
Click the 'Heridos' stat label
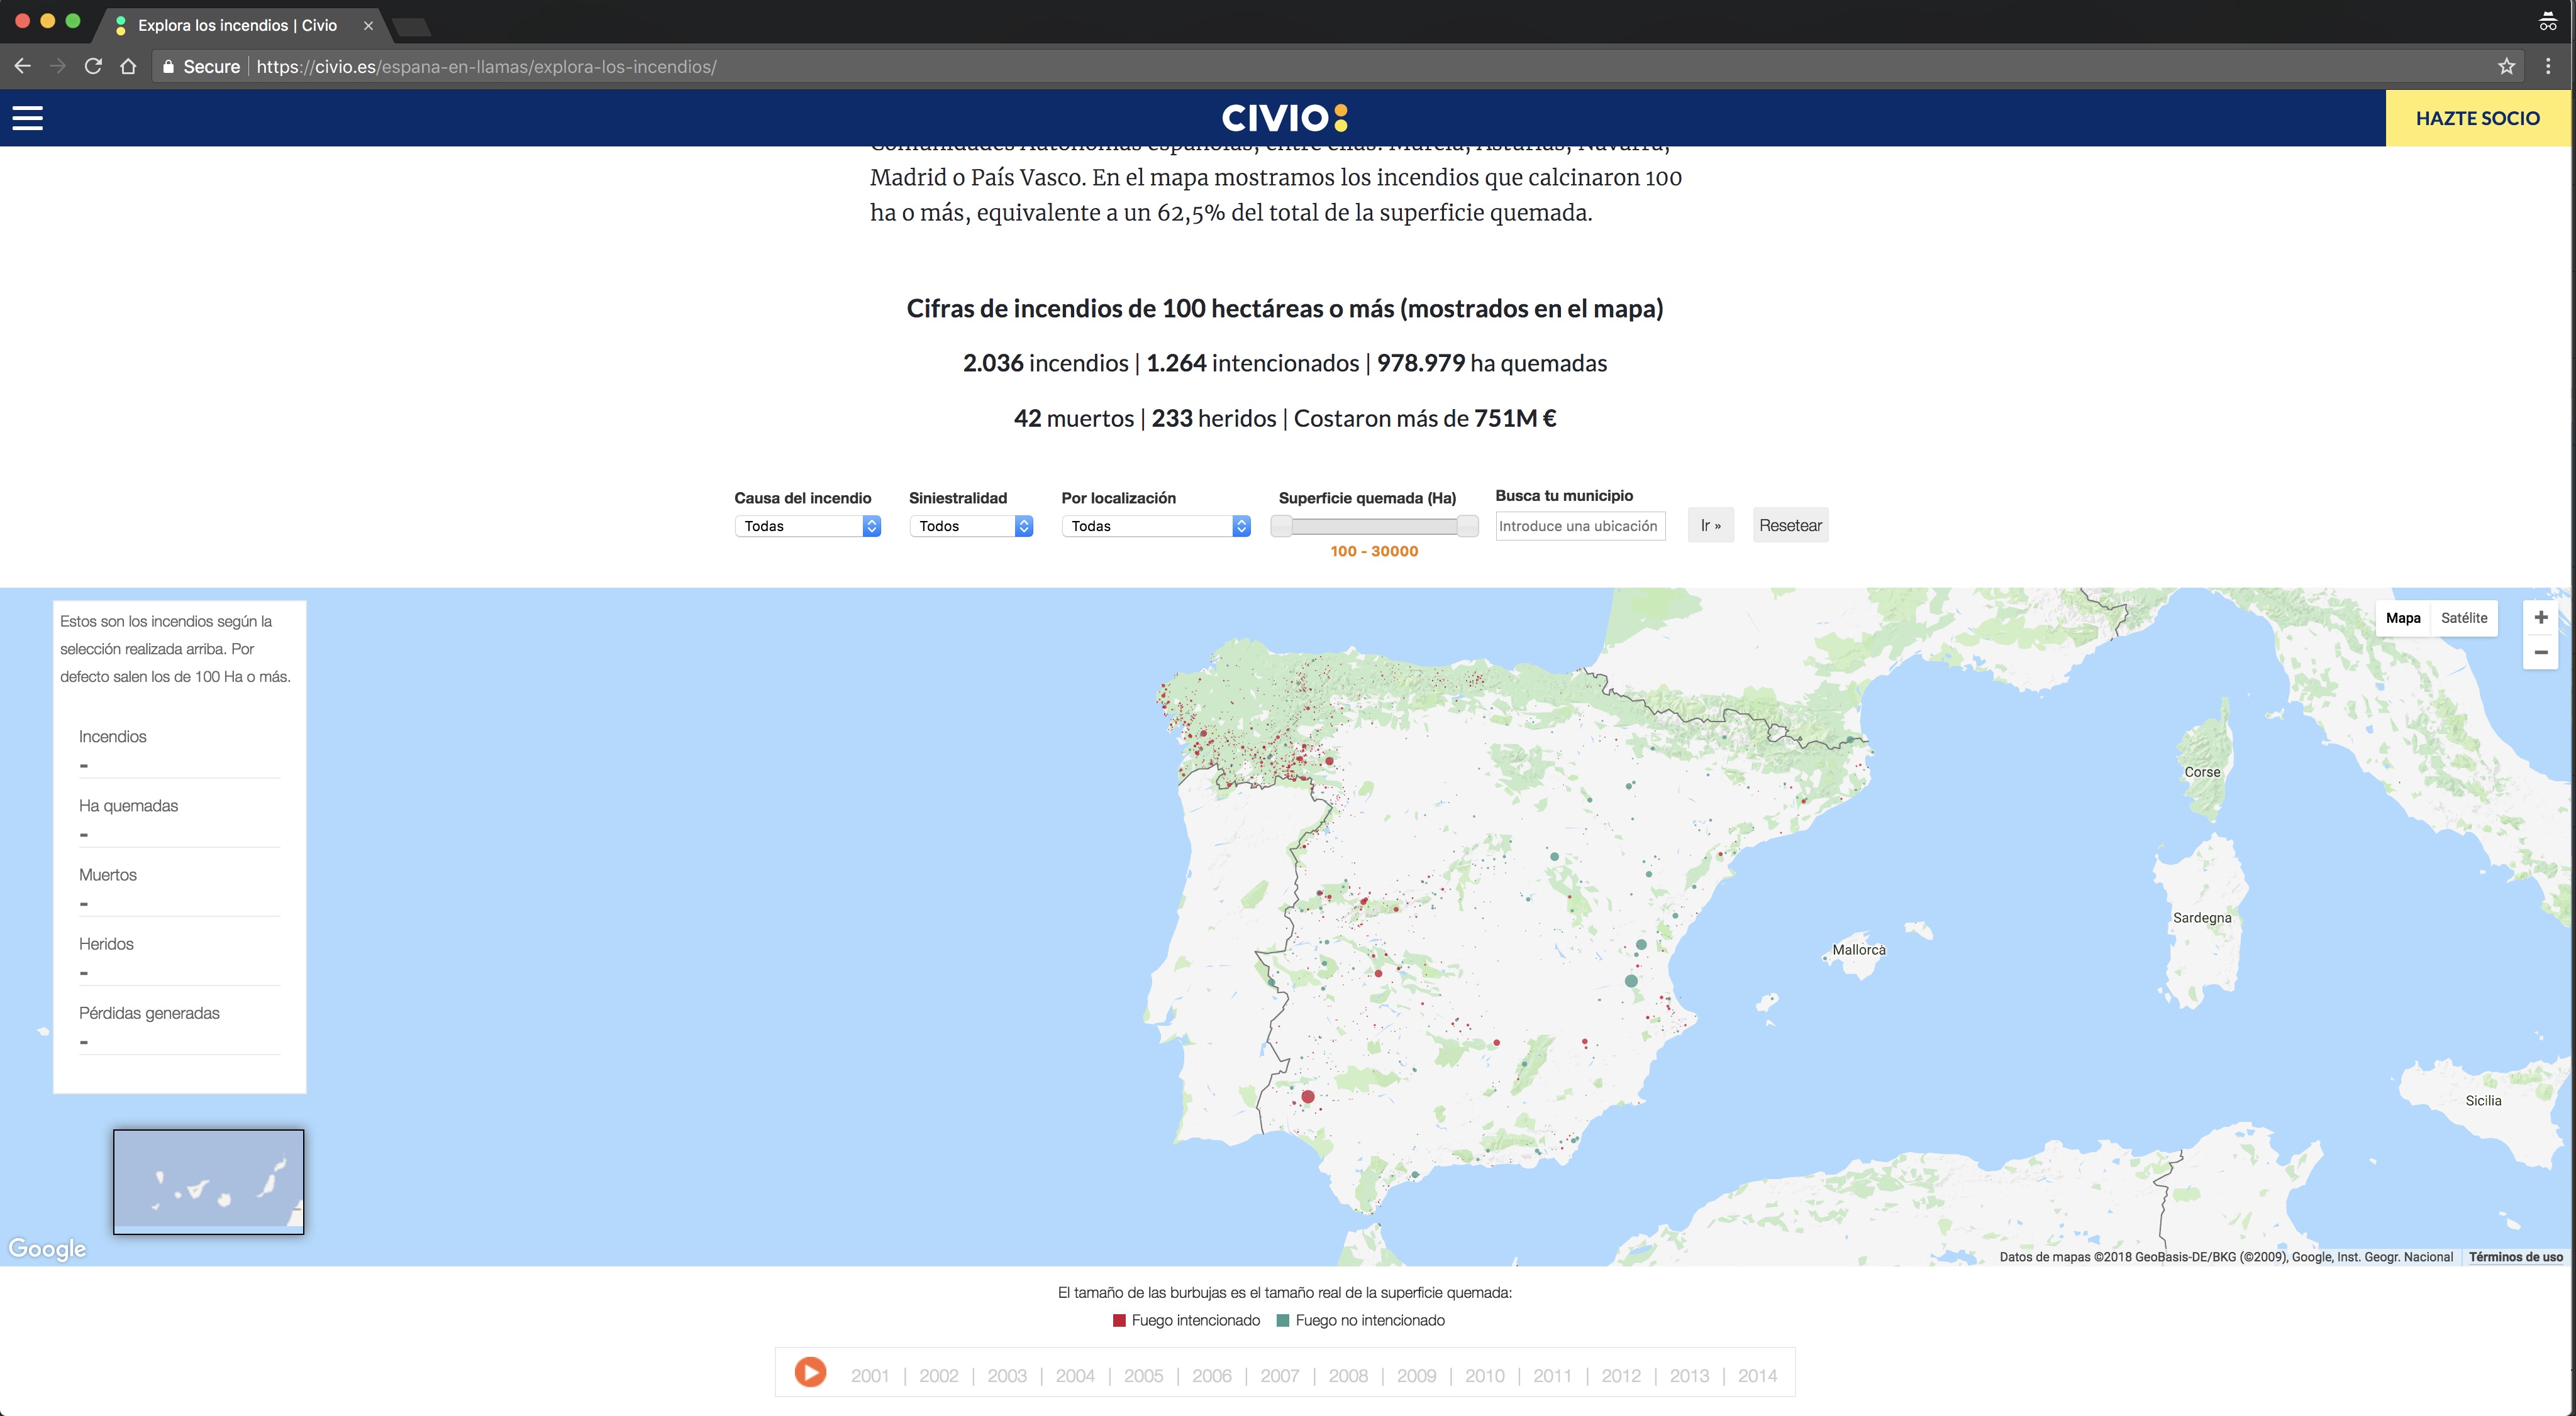click(x=106, y=943)
